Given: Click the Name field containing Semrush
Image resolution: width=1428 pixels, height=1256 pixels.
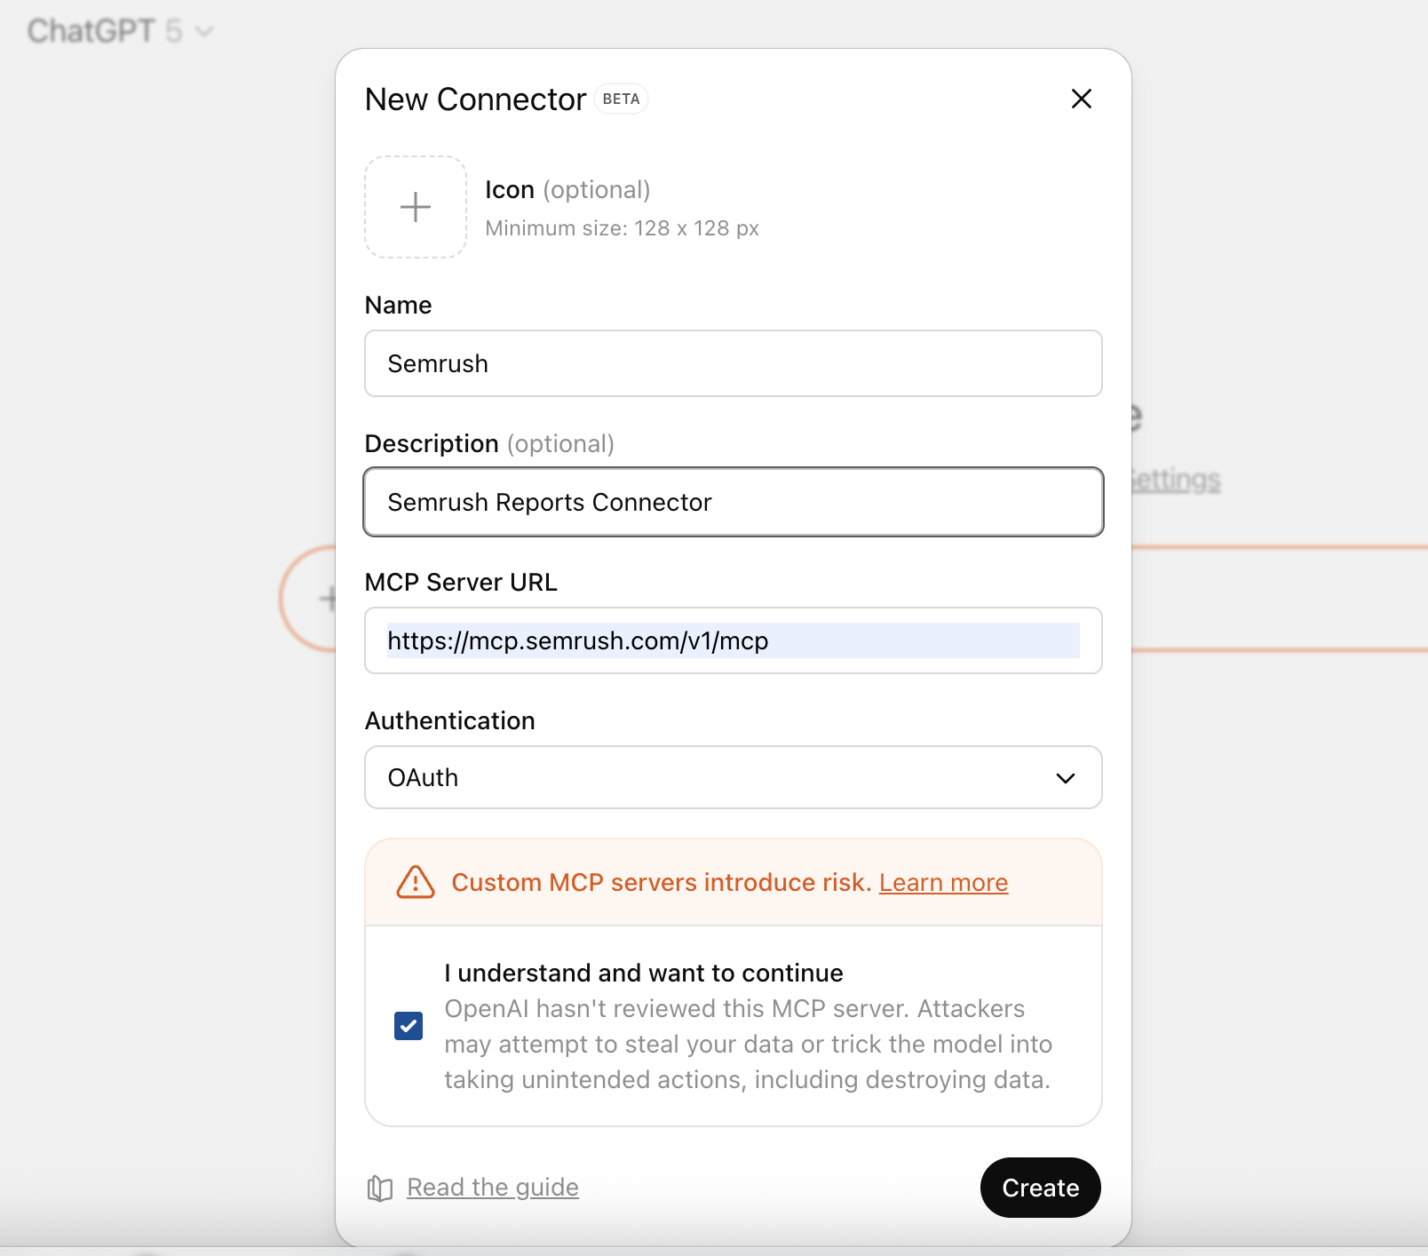Looking at the screenshot, I should coord(732,363).
